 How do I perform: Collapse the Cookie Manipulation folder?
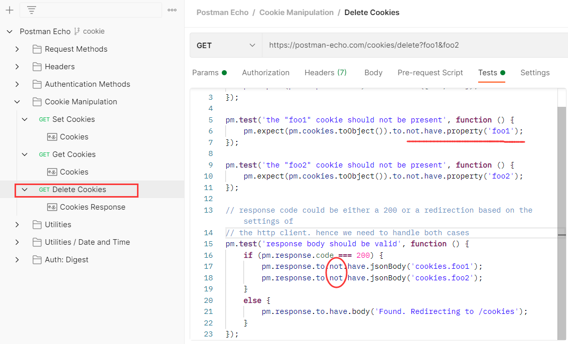pos(17,102)
